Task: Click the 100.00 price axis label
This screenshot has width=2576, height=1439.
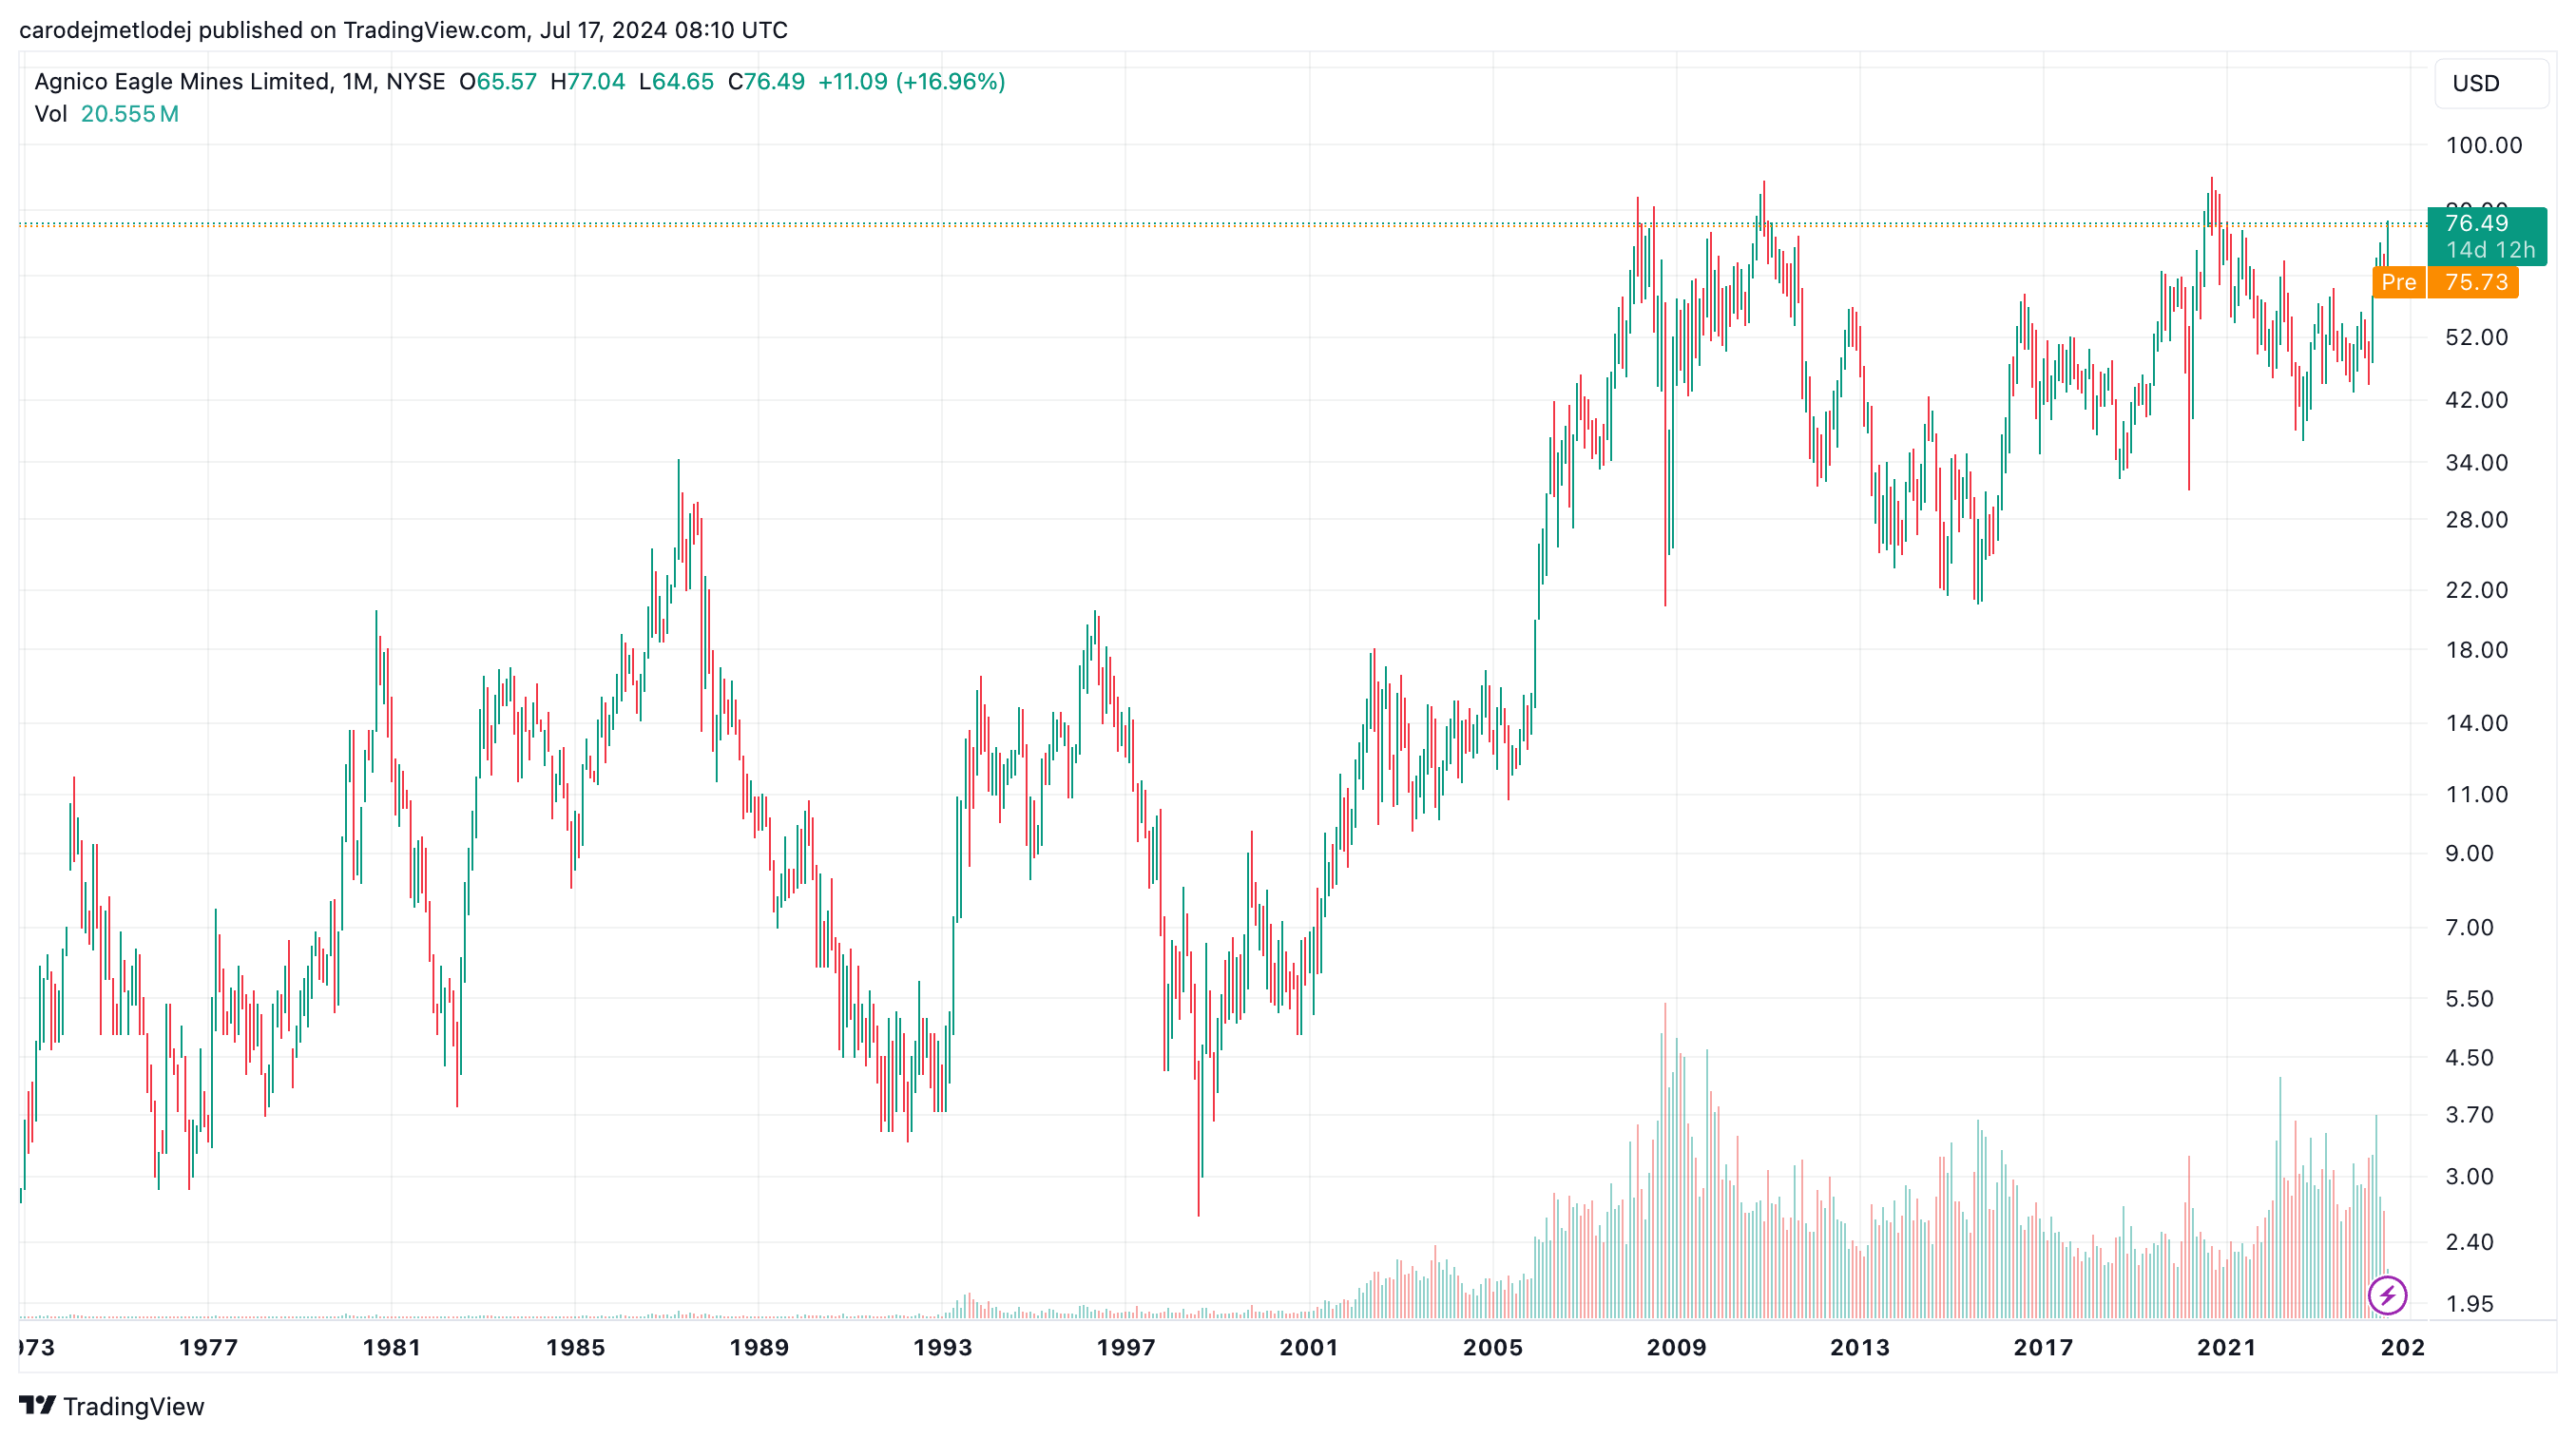Action: click(x=2484, y=145)
